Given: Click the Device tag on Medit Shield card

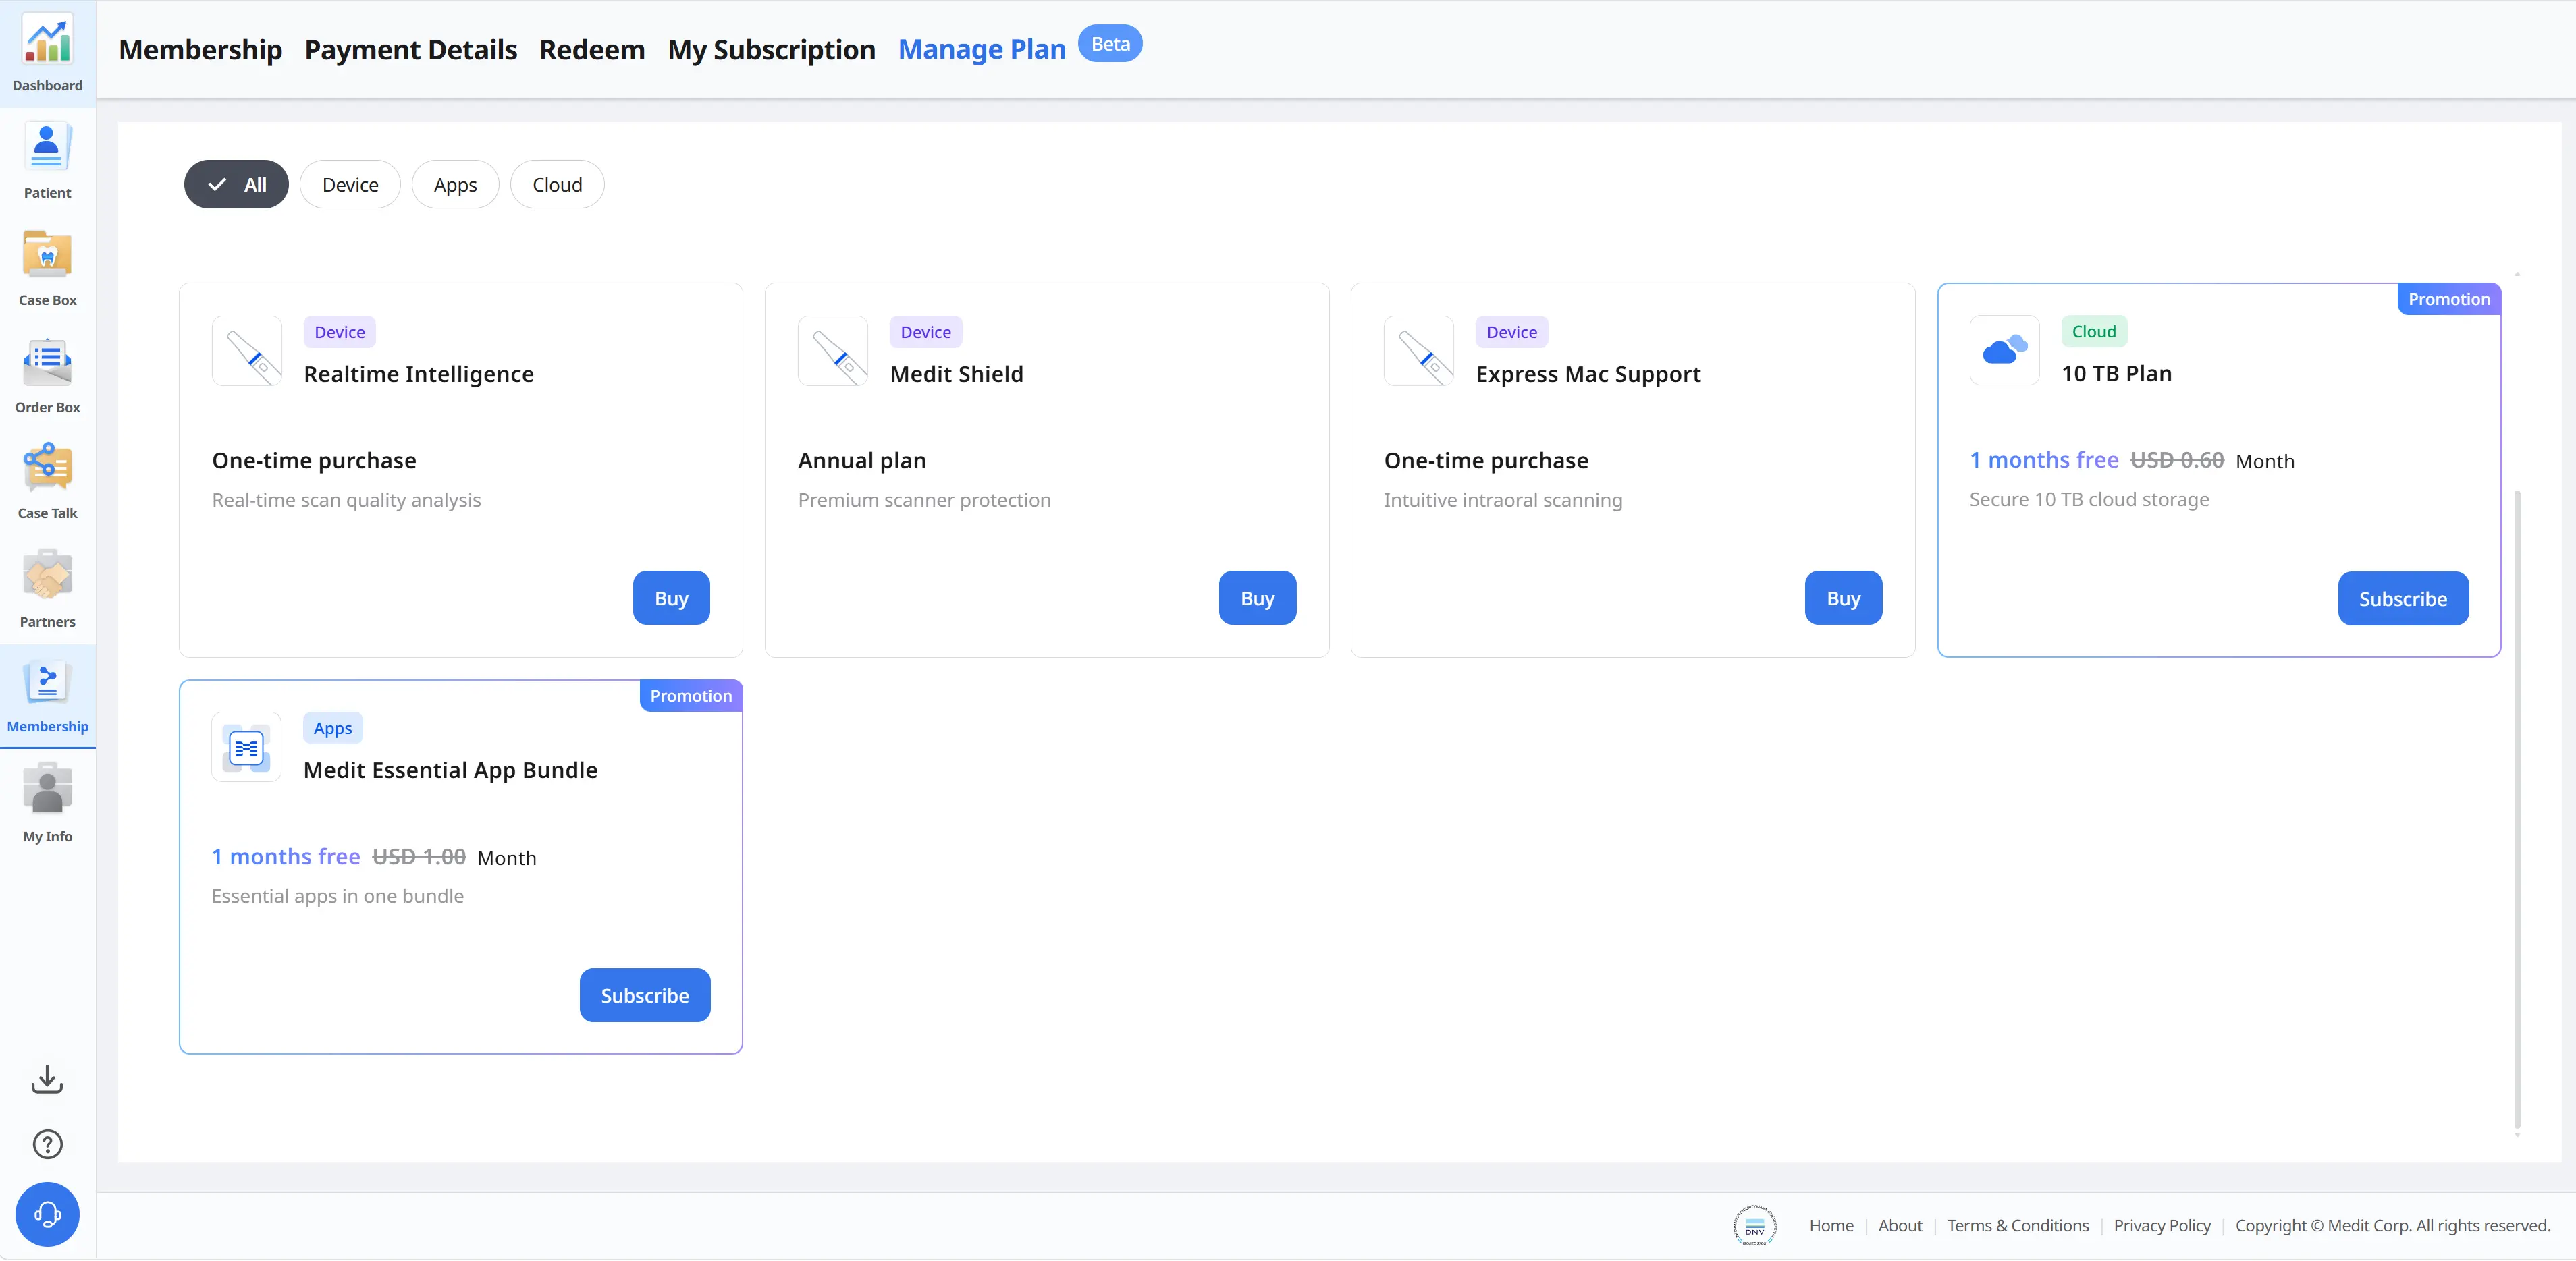Looking at the screenshot, I should [925, 332].
